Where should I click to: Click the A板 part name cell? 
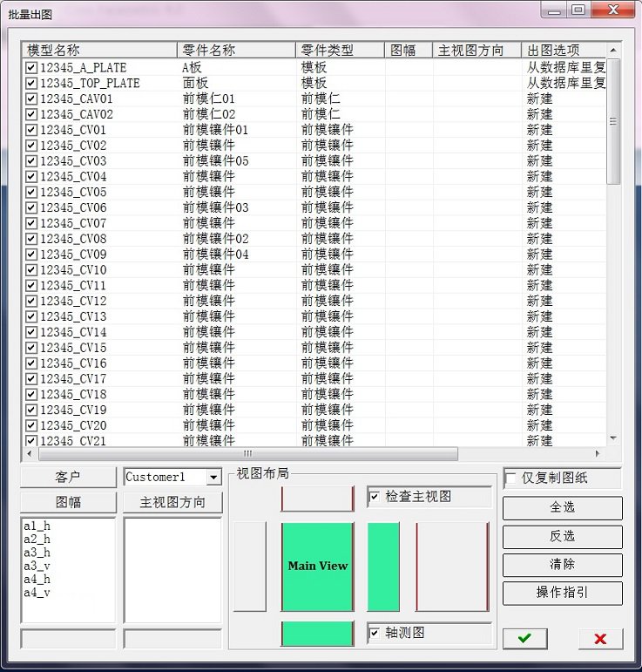tap(192, 67)
